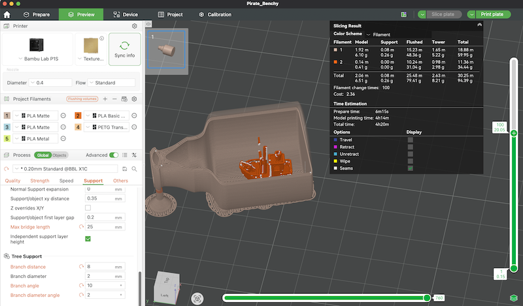Toggle Retract display checkbox
This screenshot has width=523, height=306.
[411, 147]
